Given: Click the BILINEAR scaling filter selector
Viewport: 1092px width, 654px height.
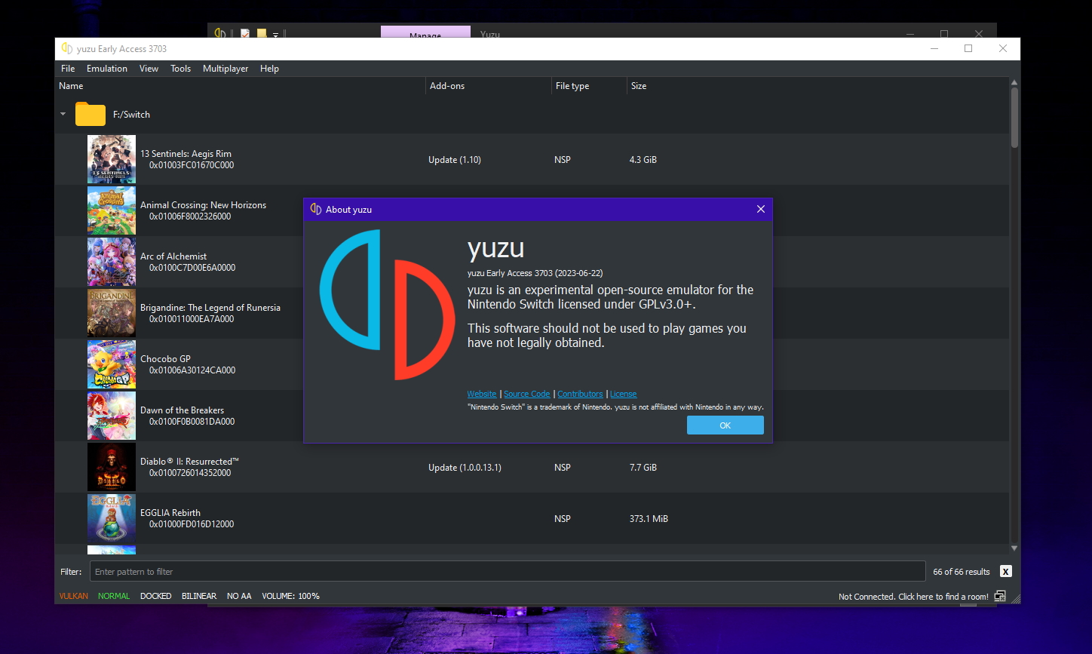Looking at the screenshot, I should point(199,596).
